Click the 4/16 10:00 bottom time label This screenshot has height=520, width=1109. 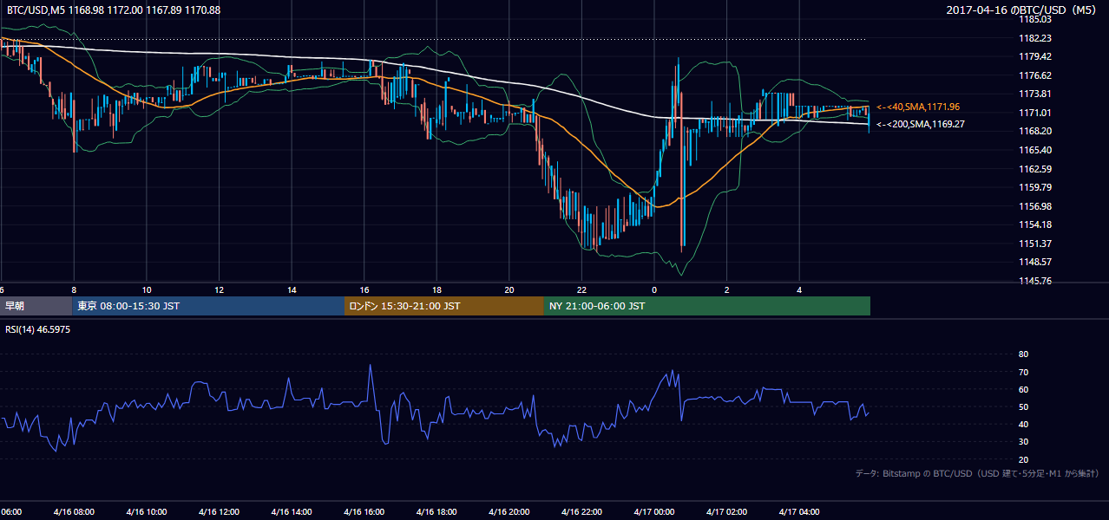tap(147, 511)
